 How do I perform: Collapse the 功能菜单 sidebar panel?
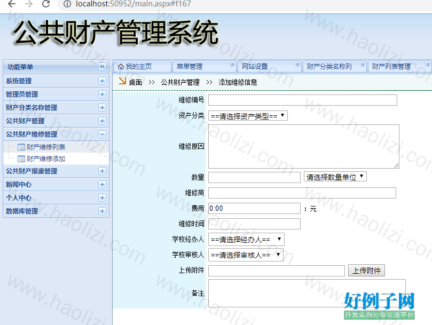[x=102, y=67]
